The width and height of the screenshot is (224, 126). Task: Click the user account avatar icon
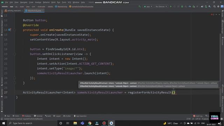222,7
